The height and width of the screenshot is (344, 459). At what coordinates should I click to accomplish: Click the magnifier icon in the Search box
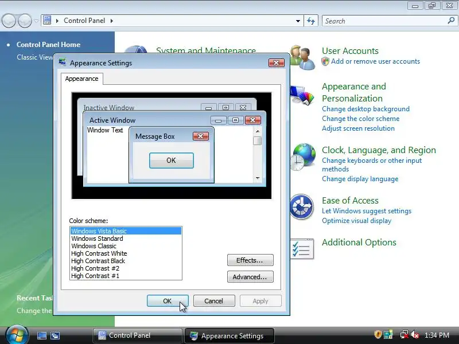coord(451,21)
